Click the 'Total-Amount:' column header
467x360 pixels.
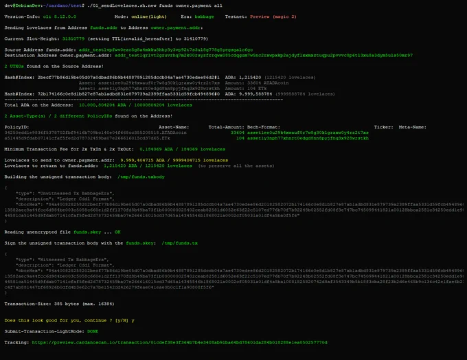coord(227,127)
